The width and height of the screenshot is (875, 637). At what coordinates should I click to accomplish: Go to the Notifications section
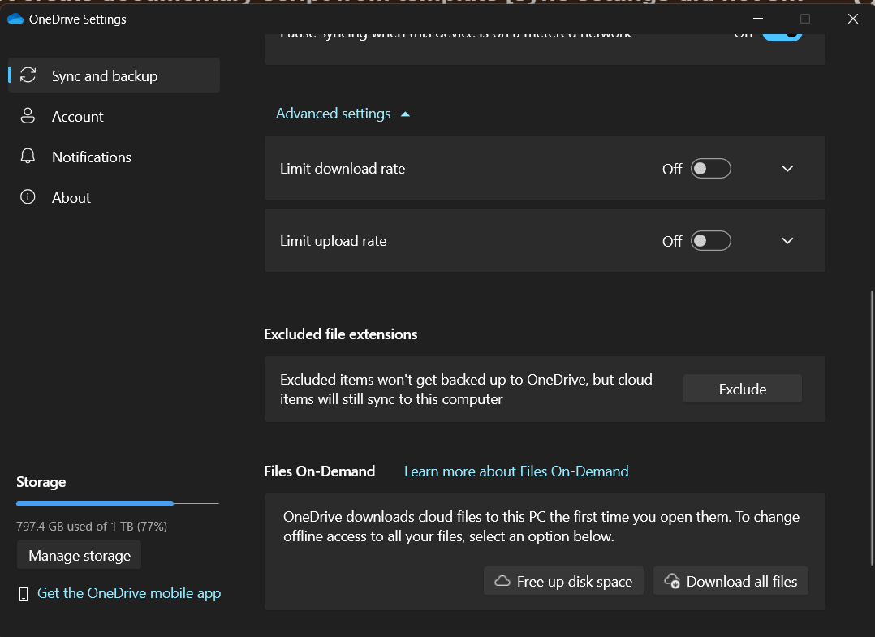[114, 157]
